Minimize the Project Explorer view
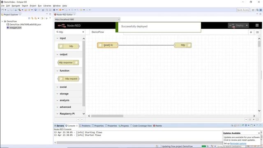Screen dimensions: 263x148 pos(47,14)
